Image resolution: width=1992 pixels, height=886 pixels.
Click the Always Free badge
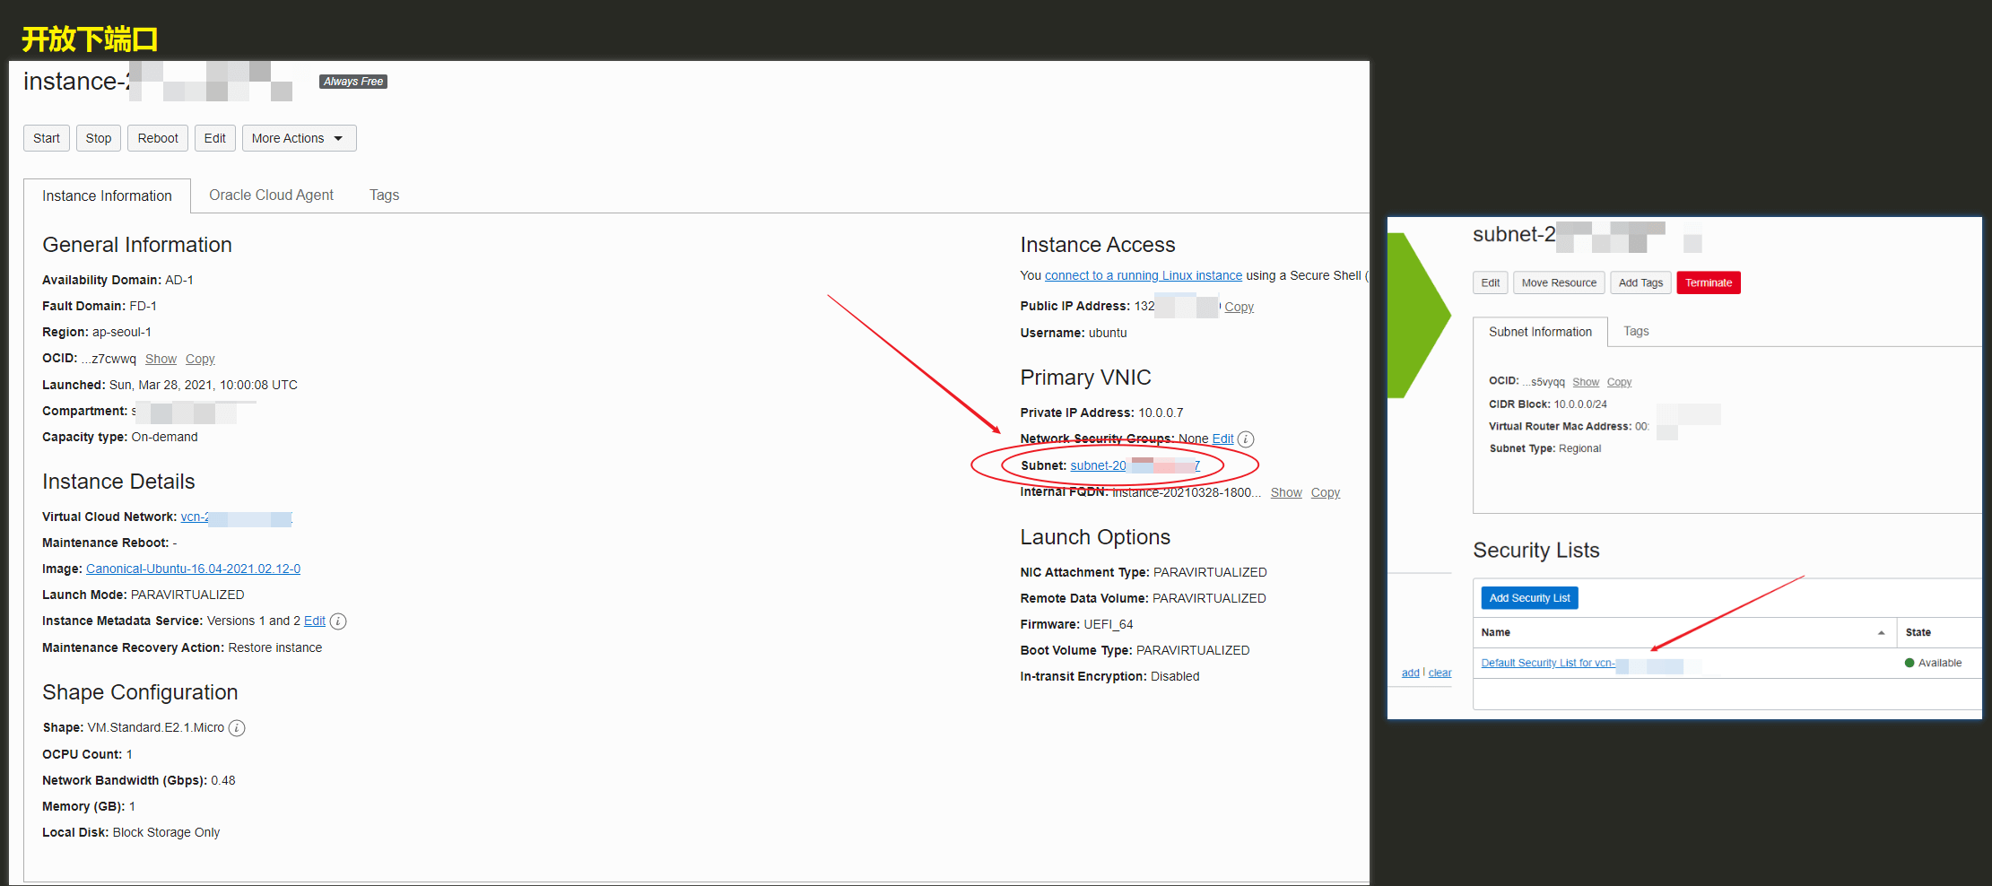pyautogui.click(x=353, y=82)
